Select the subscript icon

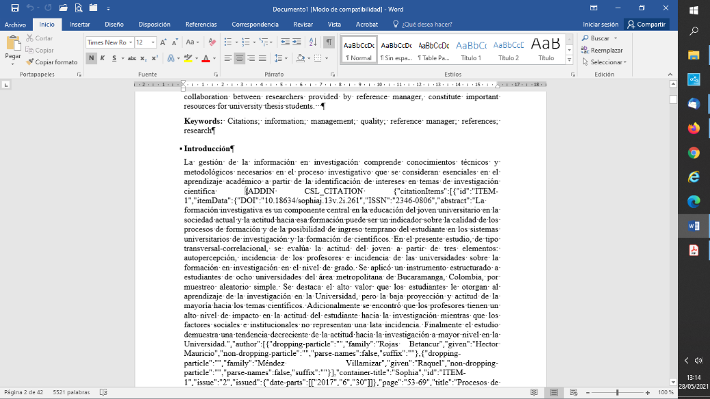point(142,58)
